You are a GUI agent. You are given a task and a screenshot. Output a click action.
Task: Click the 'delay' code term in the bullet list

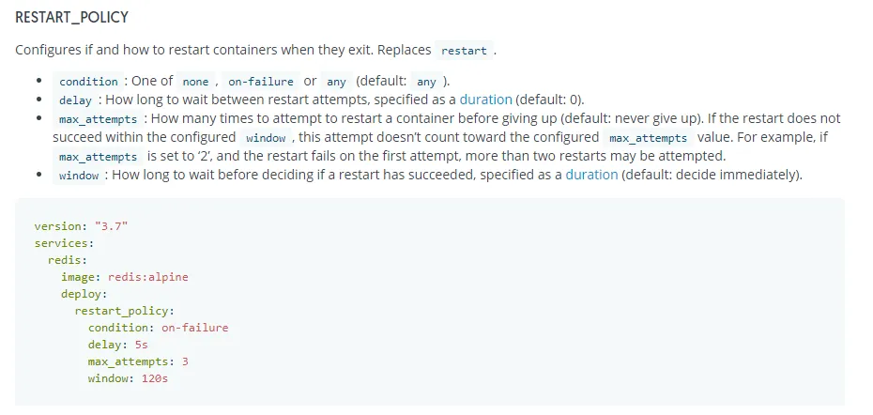pos(75,100)
